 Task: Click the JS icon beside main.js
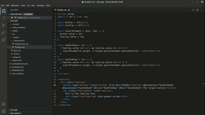coord(12,54)
